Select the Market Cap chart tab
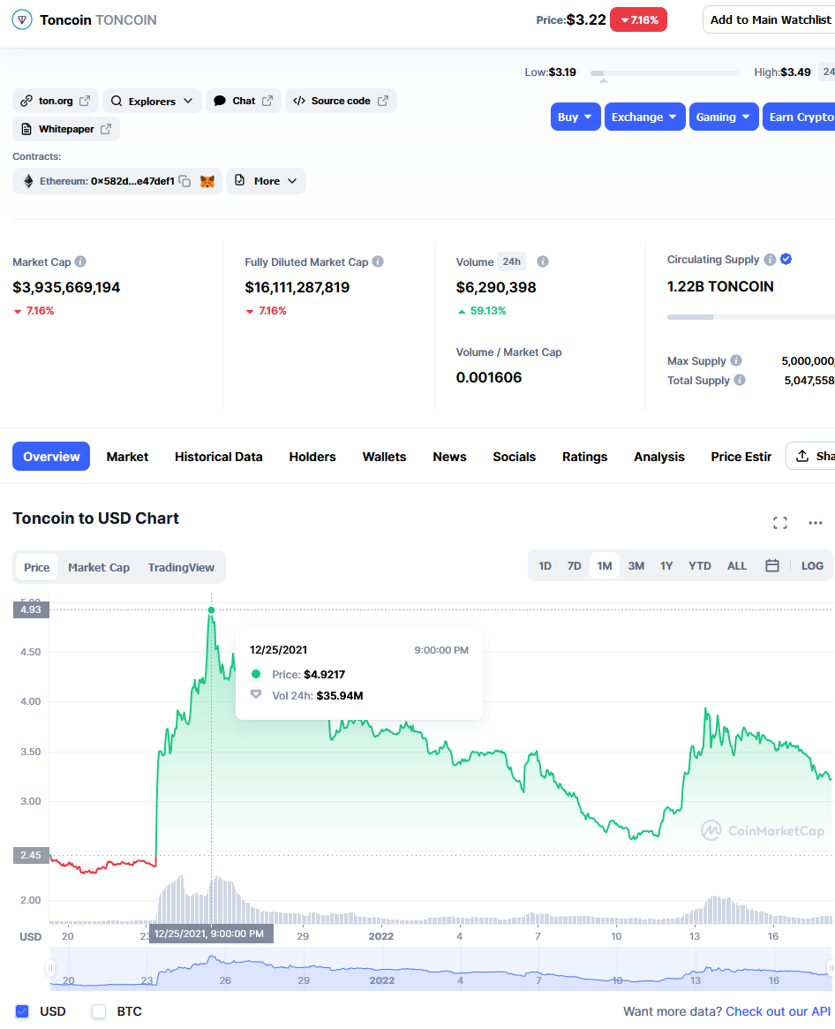 click(x=99, y=567)
